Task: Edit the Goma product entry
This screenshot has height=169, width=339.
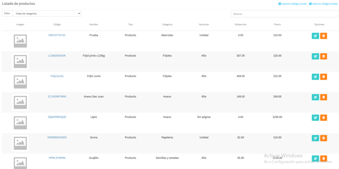Action: tap(315, 138)
